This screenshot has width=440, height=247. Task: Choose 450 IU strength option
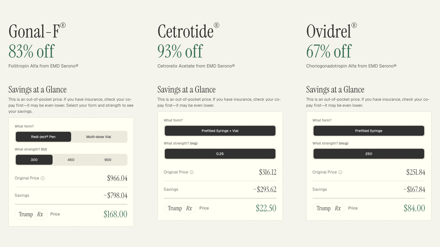pos(71,160)
